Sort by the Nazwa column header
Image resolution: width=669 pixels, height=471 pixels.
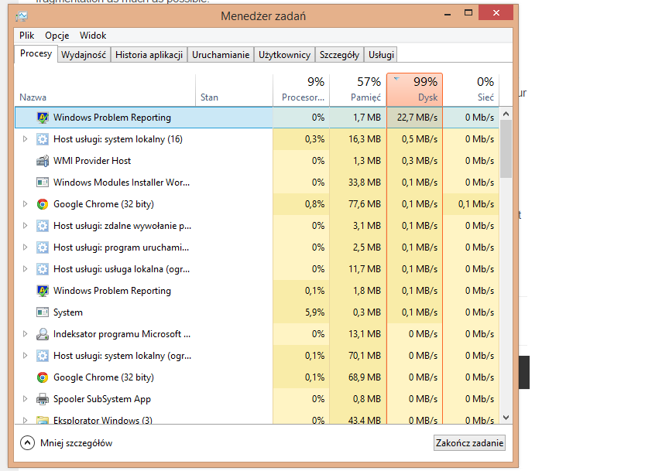(105, 90)
